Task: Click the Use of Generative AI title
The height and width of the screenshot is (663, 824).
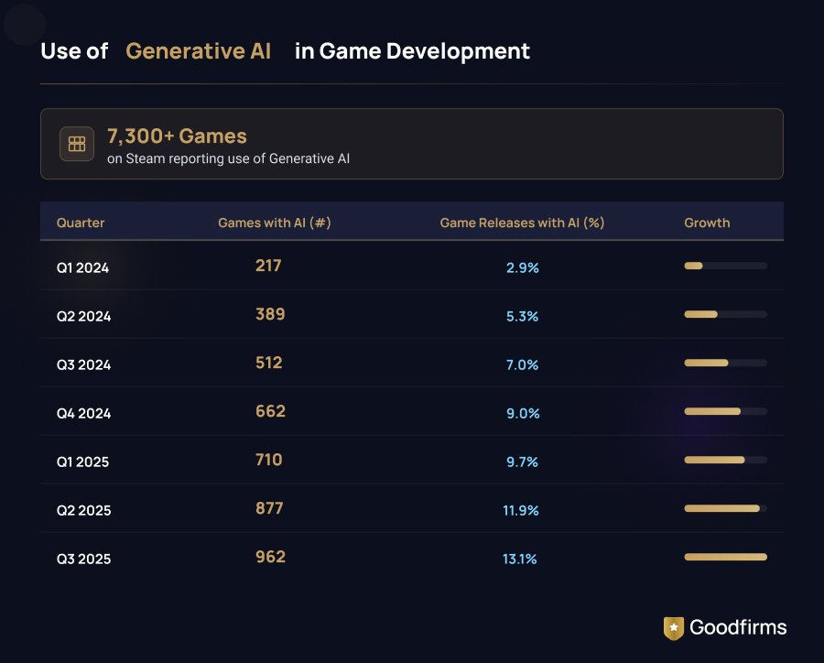Action: [x=285, y=51]
